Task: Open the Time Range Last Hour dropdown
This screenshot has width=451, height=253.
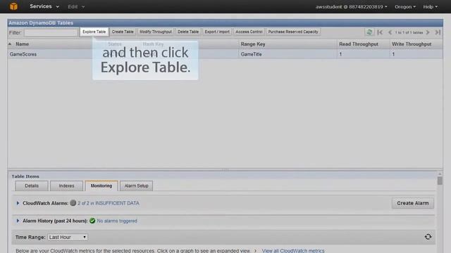Action: [x=68, y=238]
